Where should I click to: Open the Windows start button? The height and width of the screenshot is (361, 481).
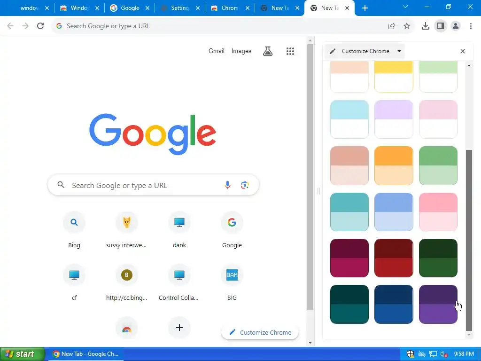(x=22, y=354)
